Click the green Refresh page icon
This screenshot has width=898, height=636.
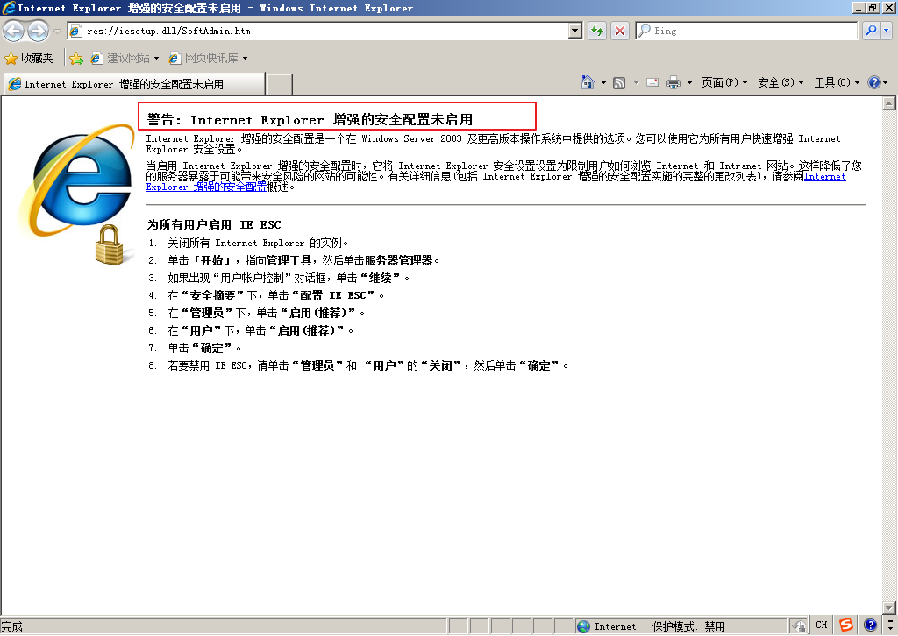pyautogui.click(x=596, y=31)
